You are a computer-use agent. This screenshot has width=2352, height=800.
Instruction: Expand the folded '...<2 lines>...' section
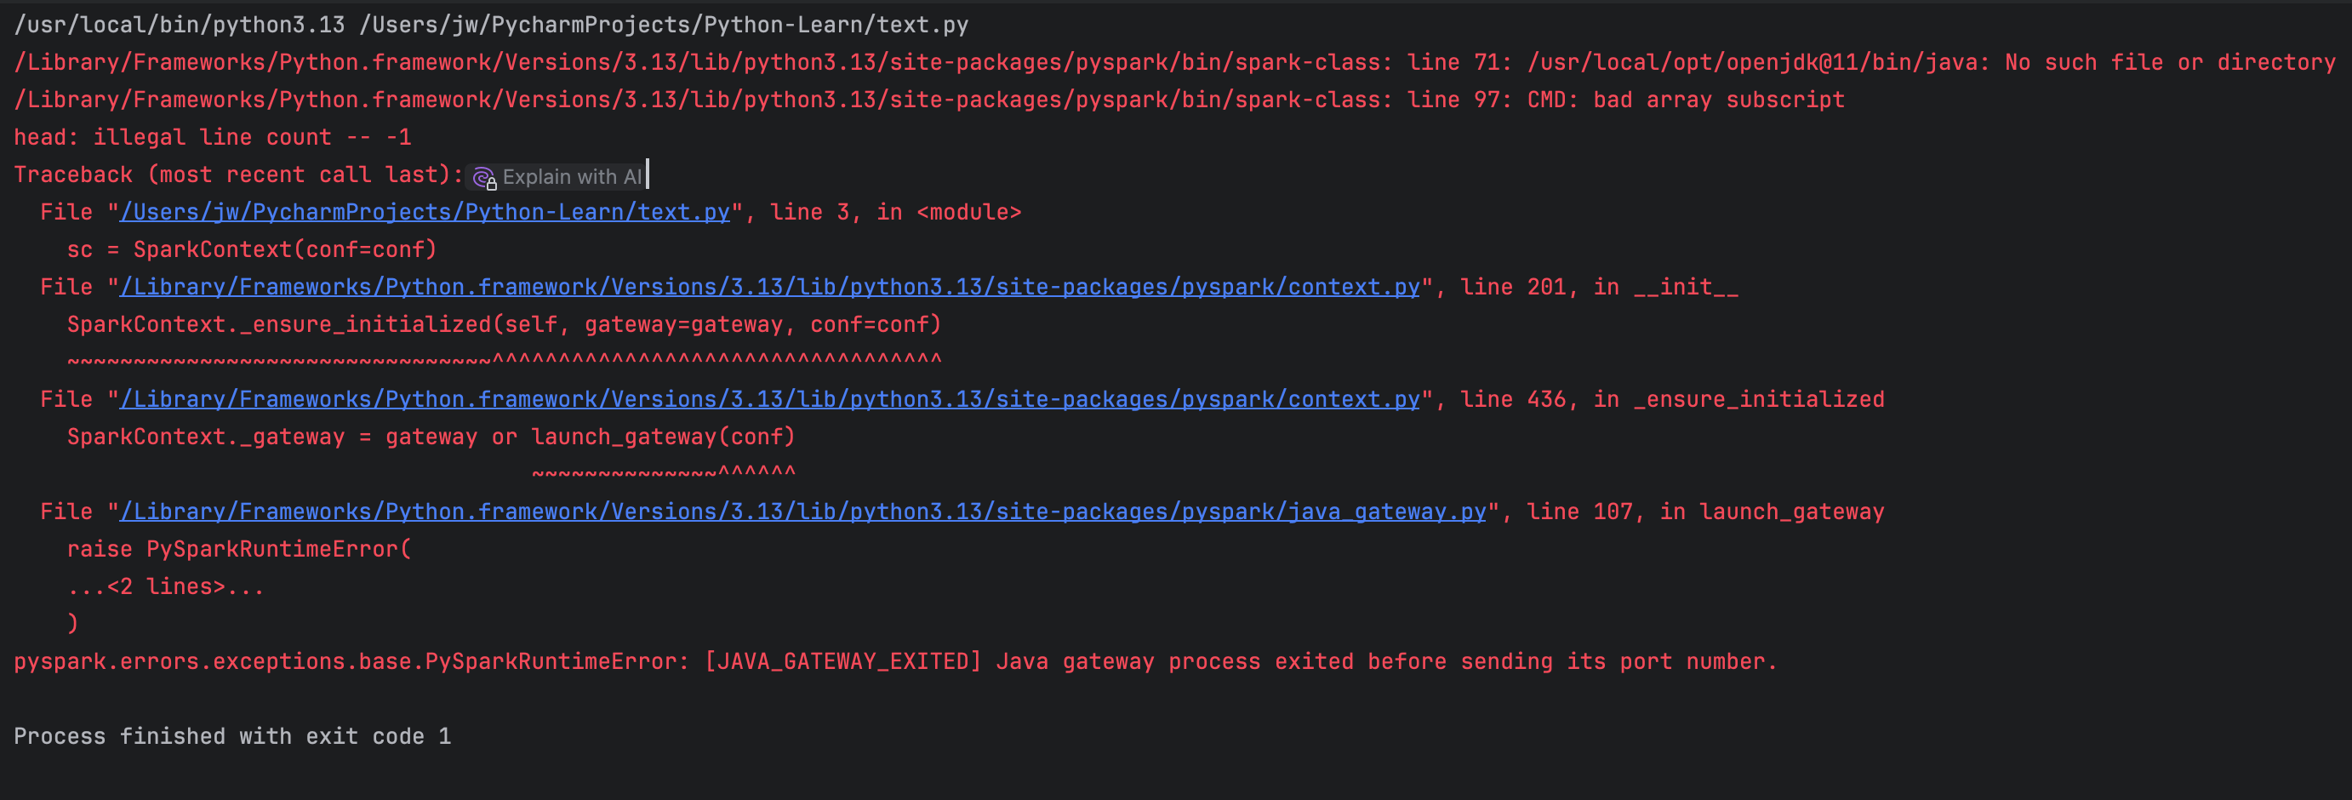(x=165, y=586)
